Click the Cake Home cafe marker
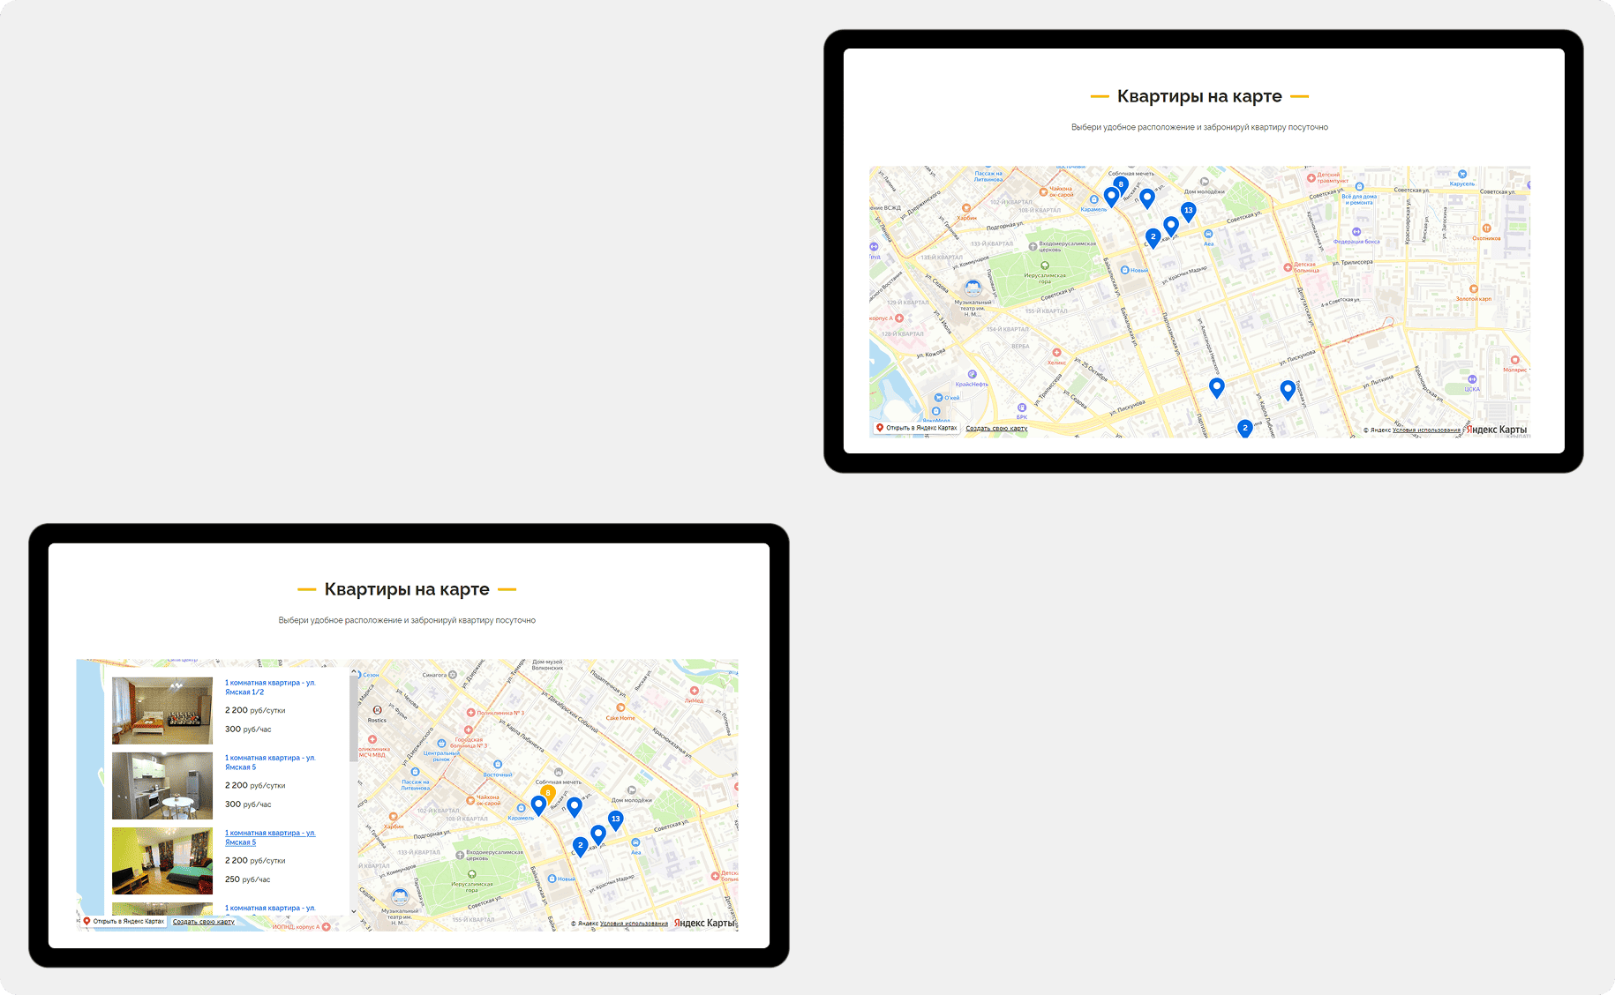Screen dimensions: 1615x995 click(x=621, y=707)
